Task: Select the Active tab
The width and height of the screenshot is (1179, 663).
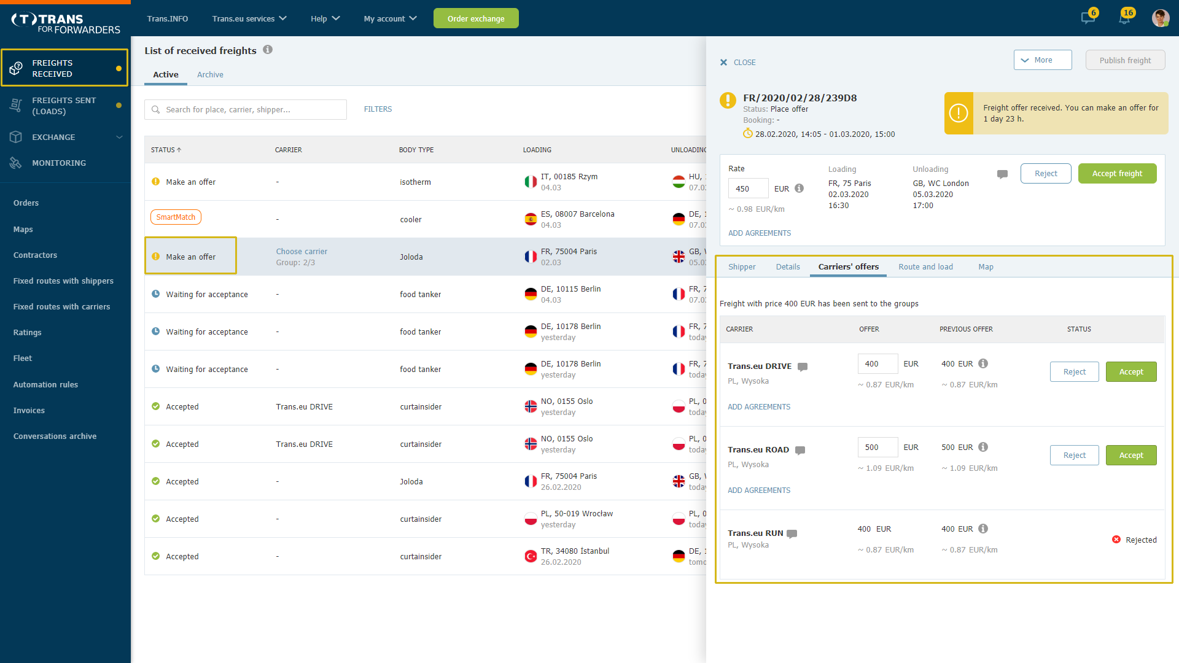Action: tap(166, 74)
